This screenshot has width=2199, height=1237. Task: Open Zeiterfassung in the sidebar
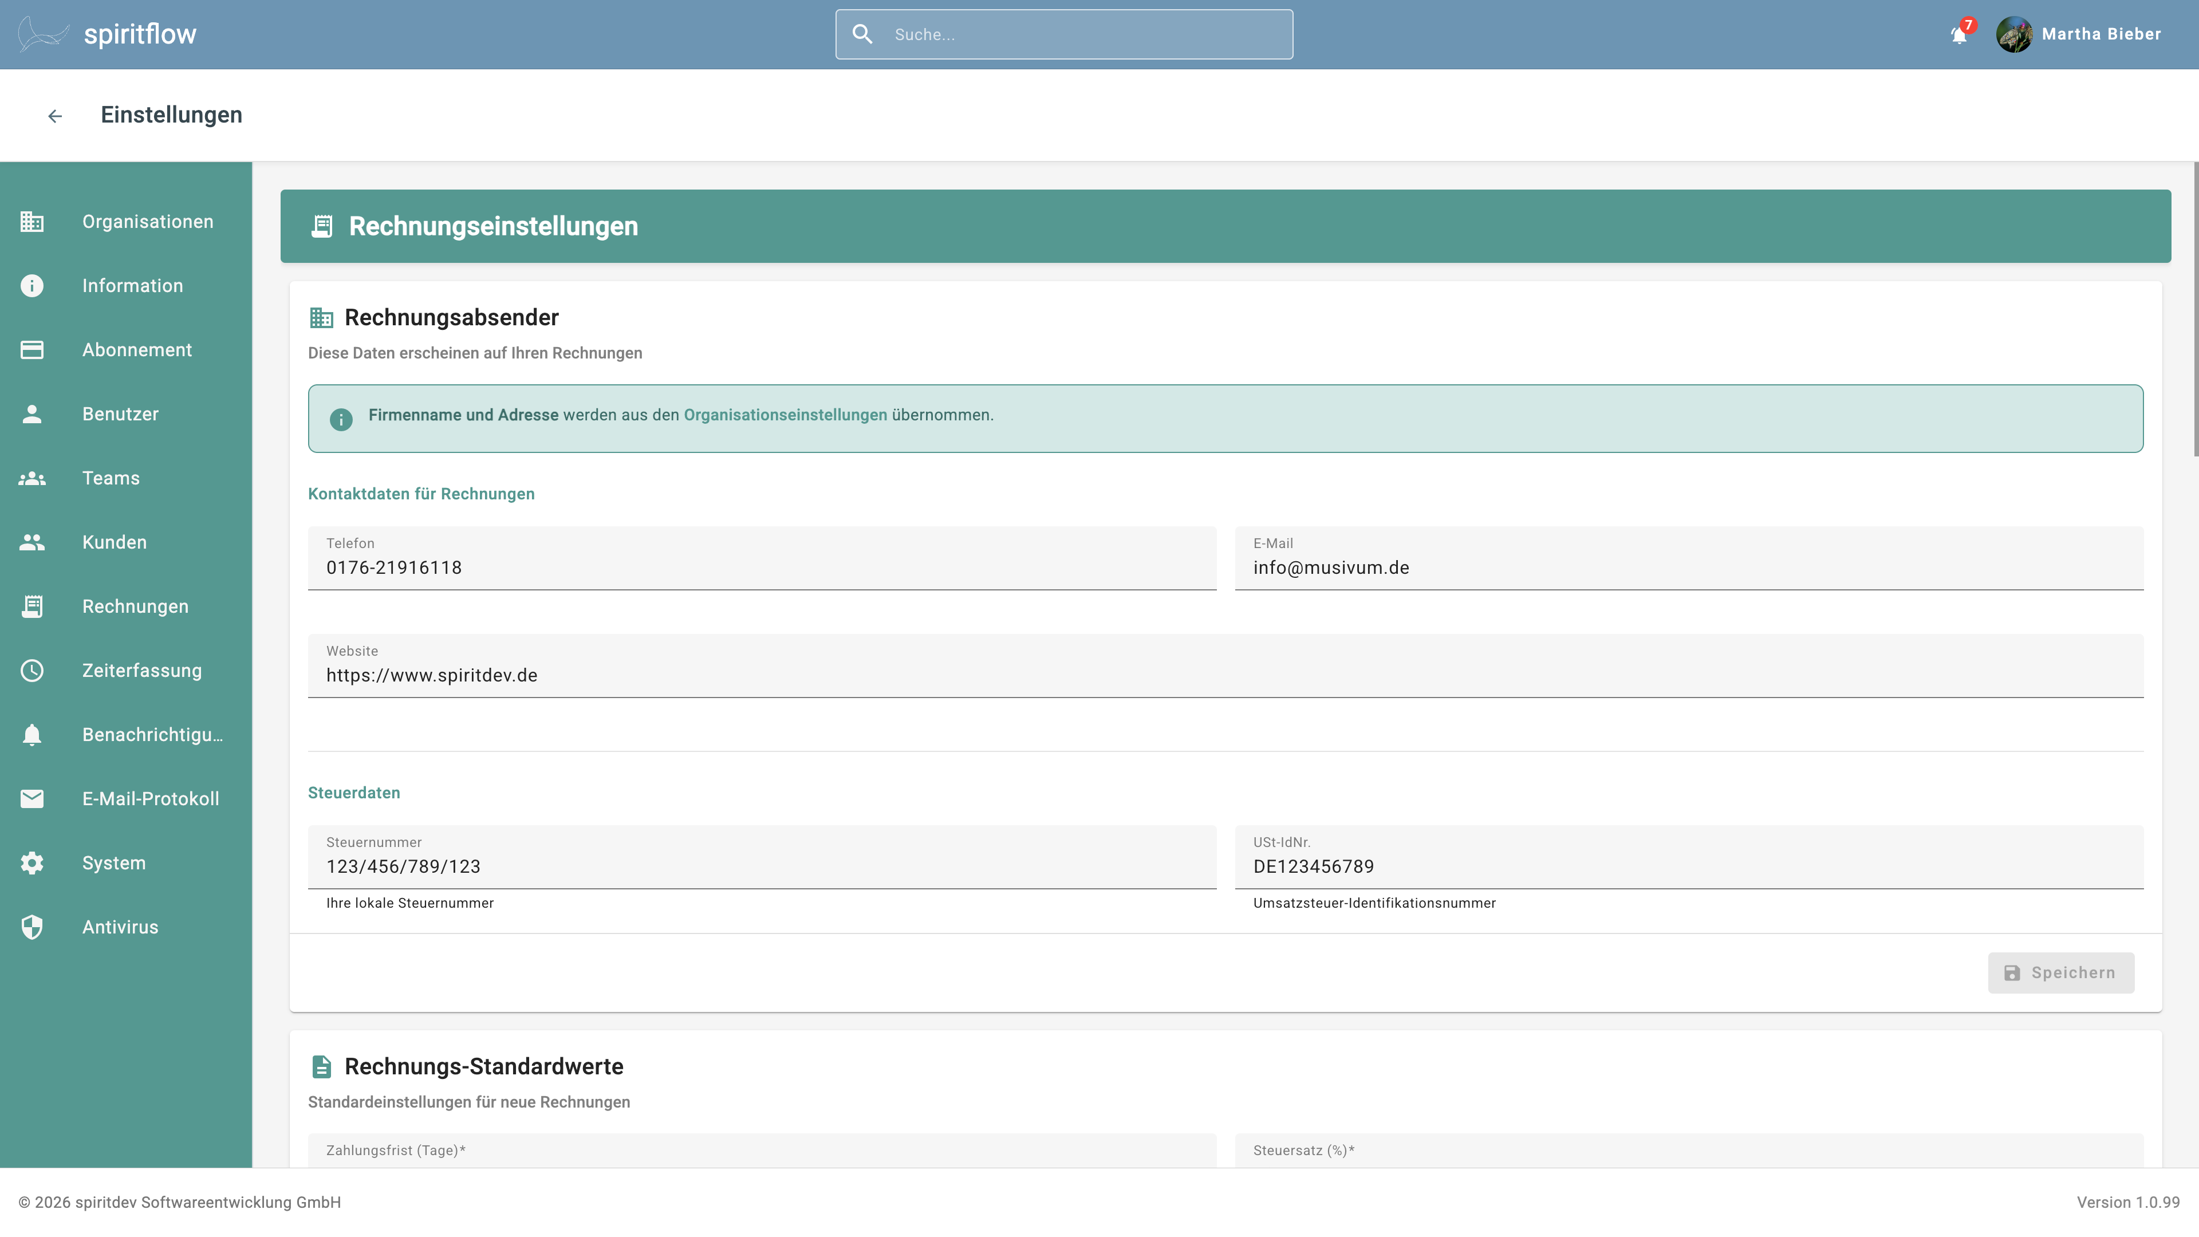[x=127, y=670]
